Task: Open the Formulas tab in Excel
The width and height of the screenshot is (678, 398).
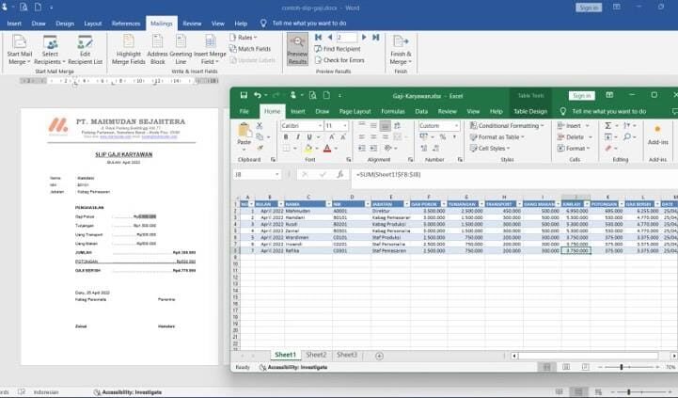Action: [x=393, y=111]
